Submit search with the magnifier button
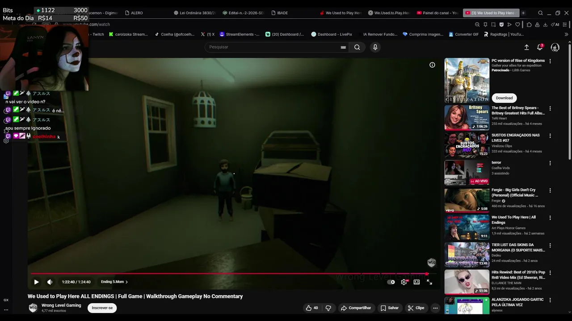This screenshot has height=321, width=572. [357, 47]
